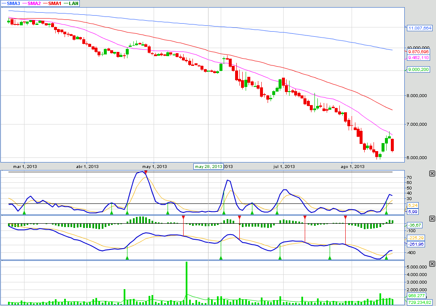Click the may 28, 2013 date marker

tap(209, 166)
